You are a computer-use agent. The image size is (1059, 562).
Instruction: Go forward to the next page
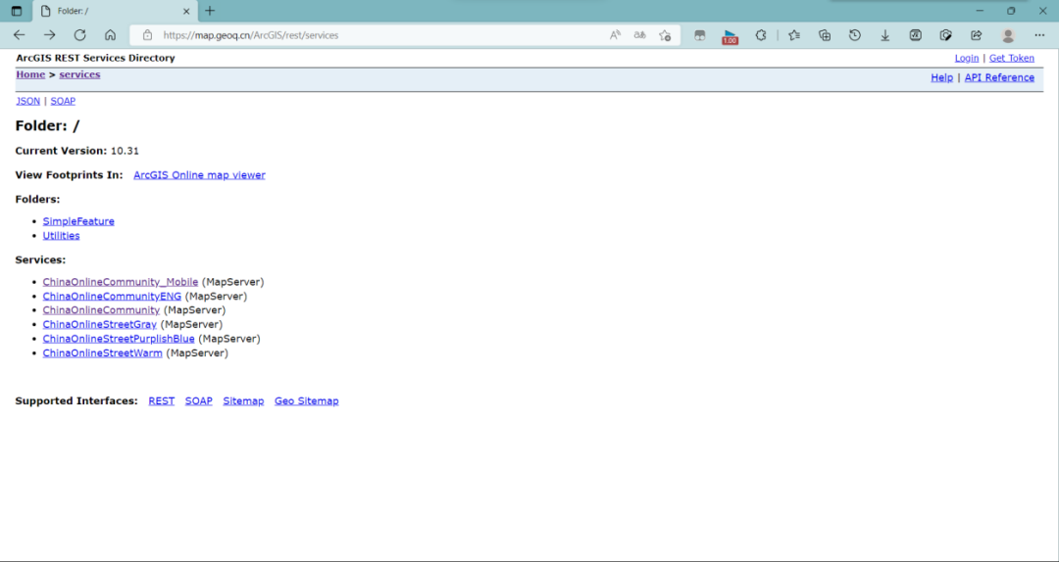coord(49,35)
